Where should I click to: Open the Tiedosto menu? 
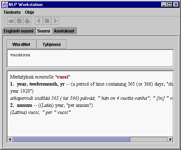point(12,12)
